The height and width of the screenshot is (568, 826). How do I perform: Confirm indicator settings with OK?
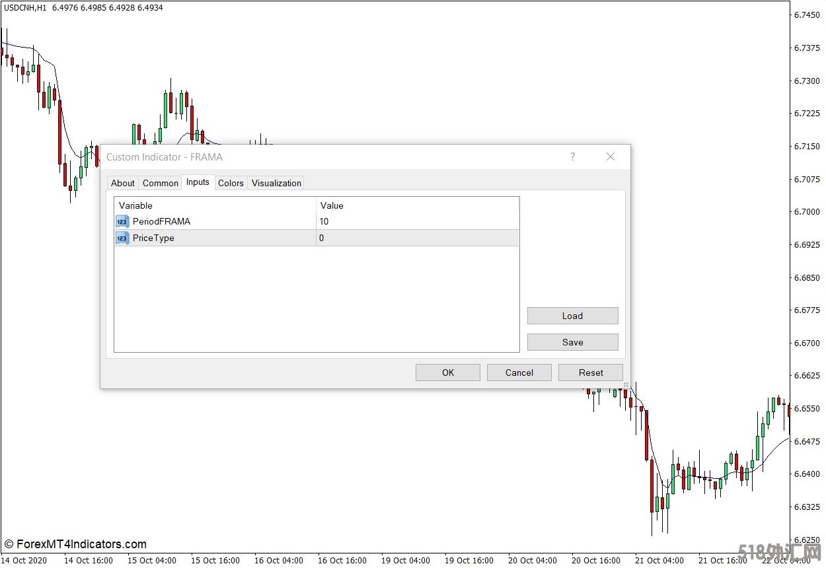tap(448, 373)
